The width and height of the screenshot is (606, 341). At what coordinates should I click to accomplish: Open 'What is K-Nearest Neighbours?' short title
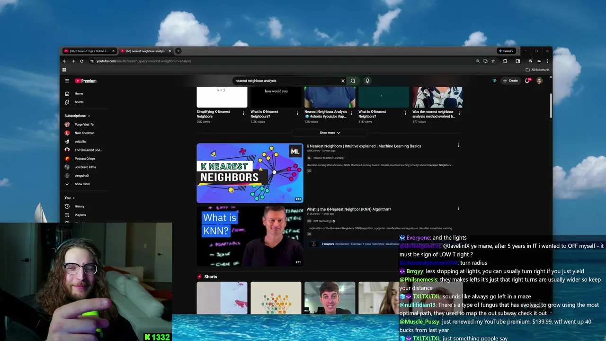tap(264, 114)
